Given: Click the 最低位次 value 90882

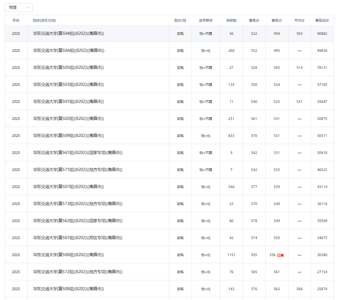Looking at the screenshot, I should tap(322, 34).
